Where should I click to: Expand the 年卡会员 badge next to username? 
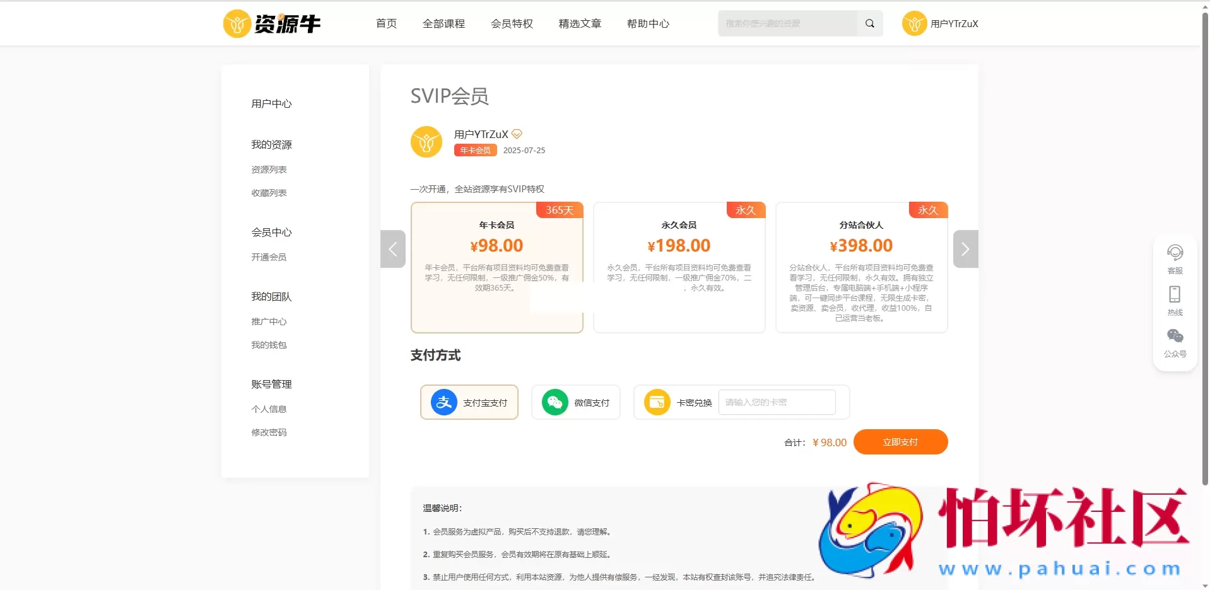pyautogui.click(x=475, y=150)
